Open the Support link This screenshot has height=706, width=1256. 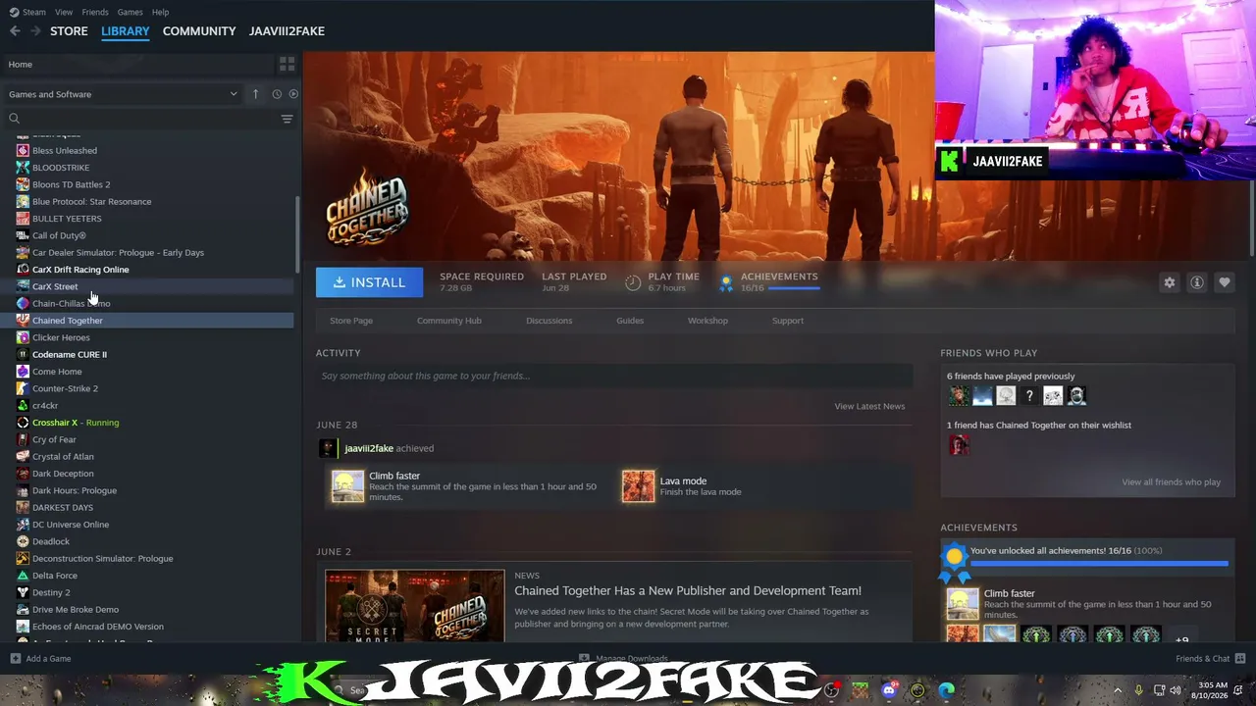[x=787, y=321]
